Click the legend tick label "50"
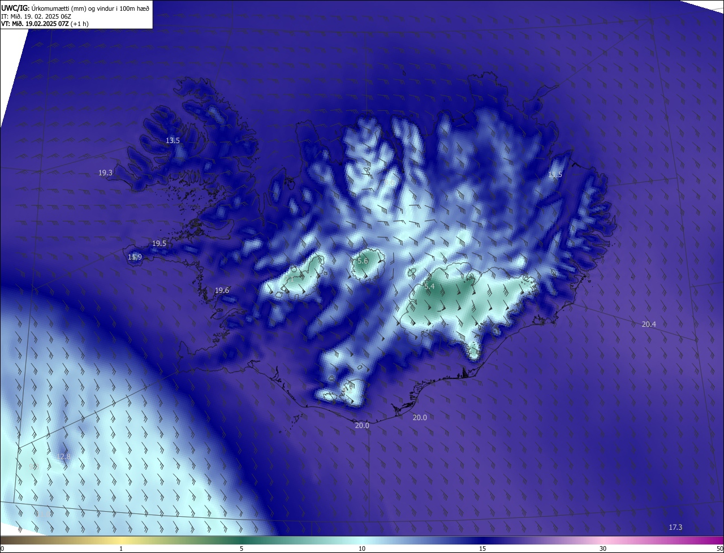The width and height of the screenshot is (724, 553). click(719, 548)
